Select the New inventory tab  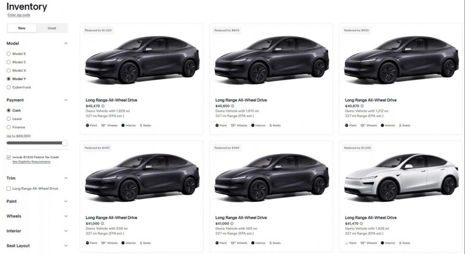point(22,28)
